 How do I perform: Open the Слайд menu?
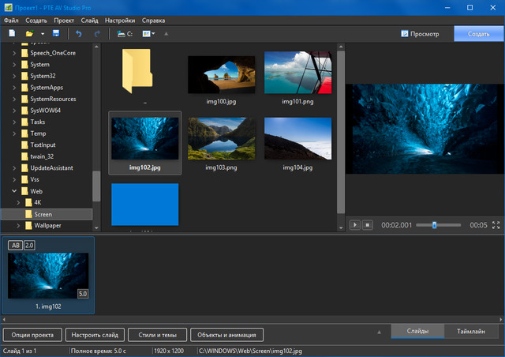coord(89,20)
